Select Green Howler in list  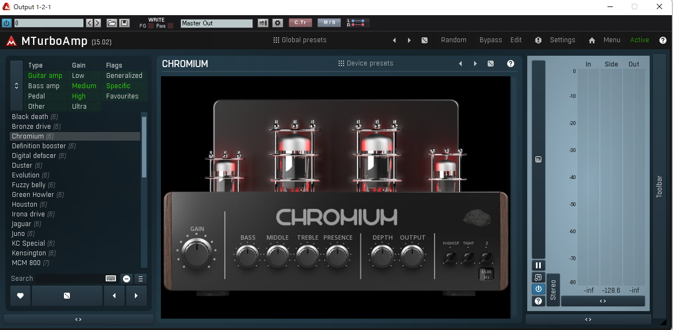[75, 195]
